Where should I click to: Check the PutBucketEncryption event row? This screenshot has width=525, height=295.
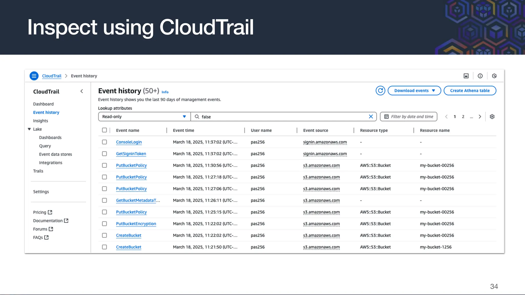point(104,224)
